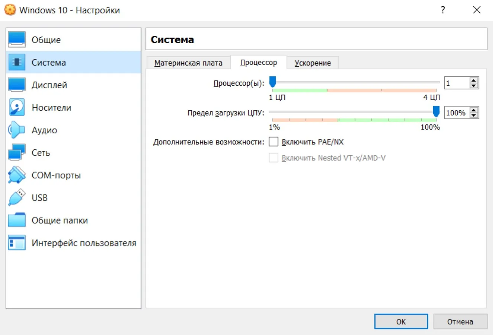493x335 pixels.
Task: Click the disabled Nested VT-x/AMD-V checkbox
Action: pyautogui.click(x=273, y=158)
